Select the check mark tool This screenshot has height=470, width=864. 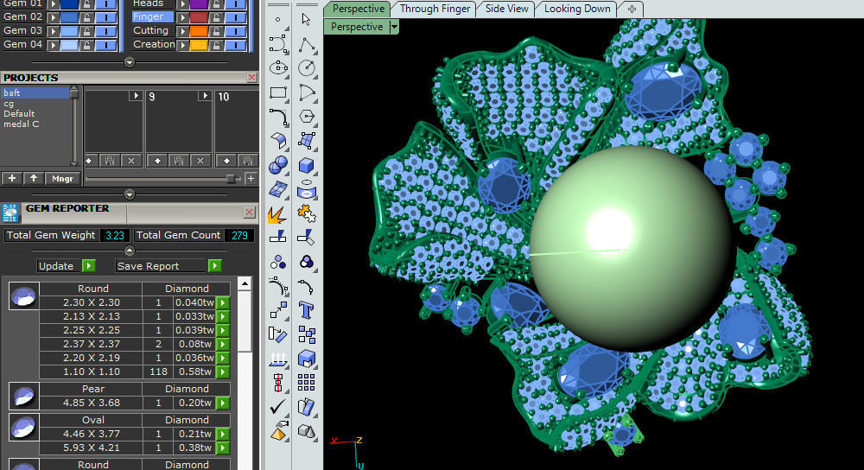[277, 407]
